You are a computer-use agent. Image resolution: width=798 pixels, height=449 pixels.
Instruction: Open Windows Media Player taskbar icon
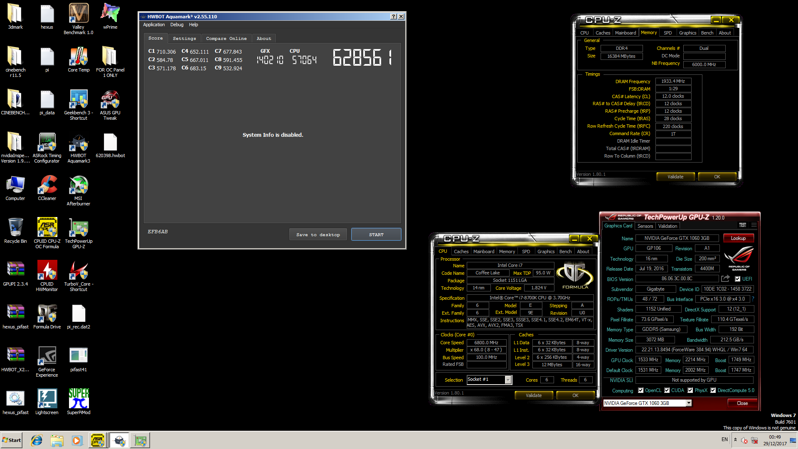pyautogui.click(x=77, y=440)
